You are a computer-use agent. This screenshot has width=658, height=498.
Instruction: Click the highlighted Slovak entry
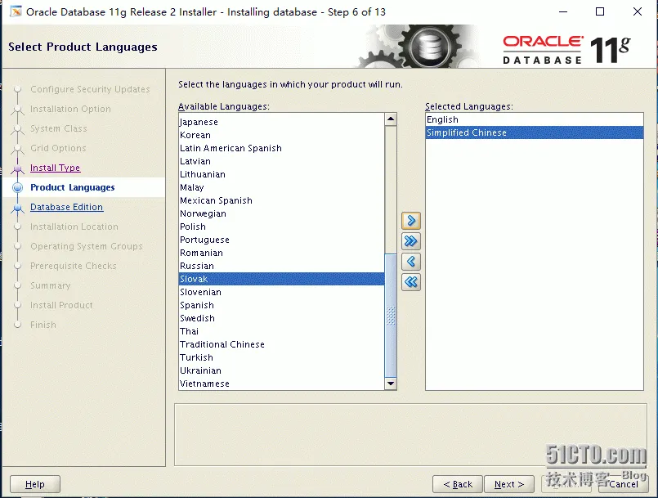click(281, 279)
